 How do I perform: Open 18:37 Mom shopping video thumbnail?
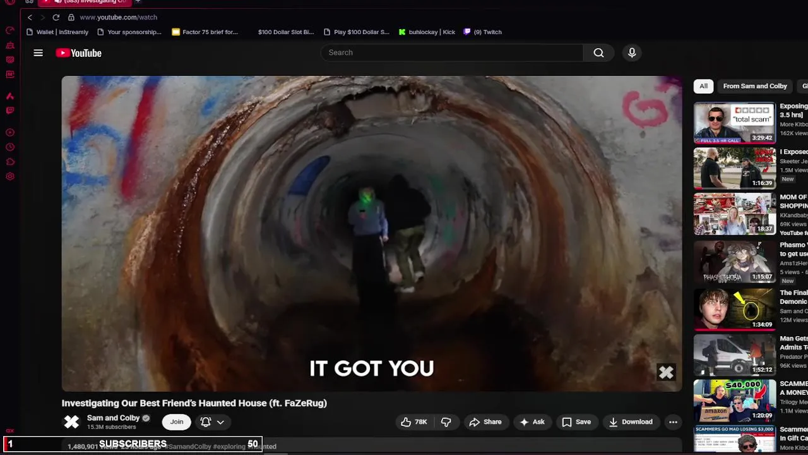click(x=735, y=214)
